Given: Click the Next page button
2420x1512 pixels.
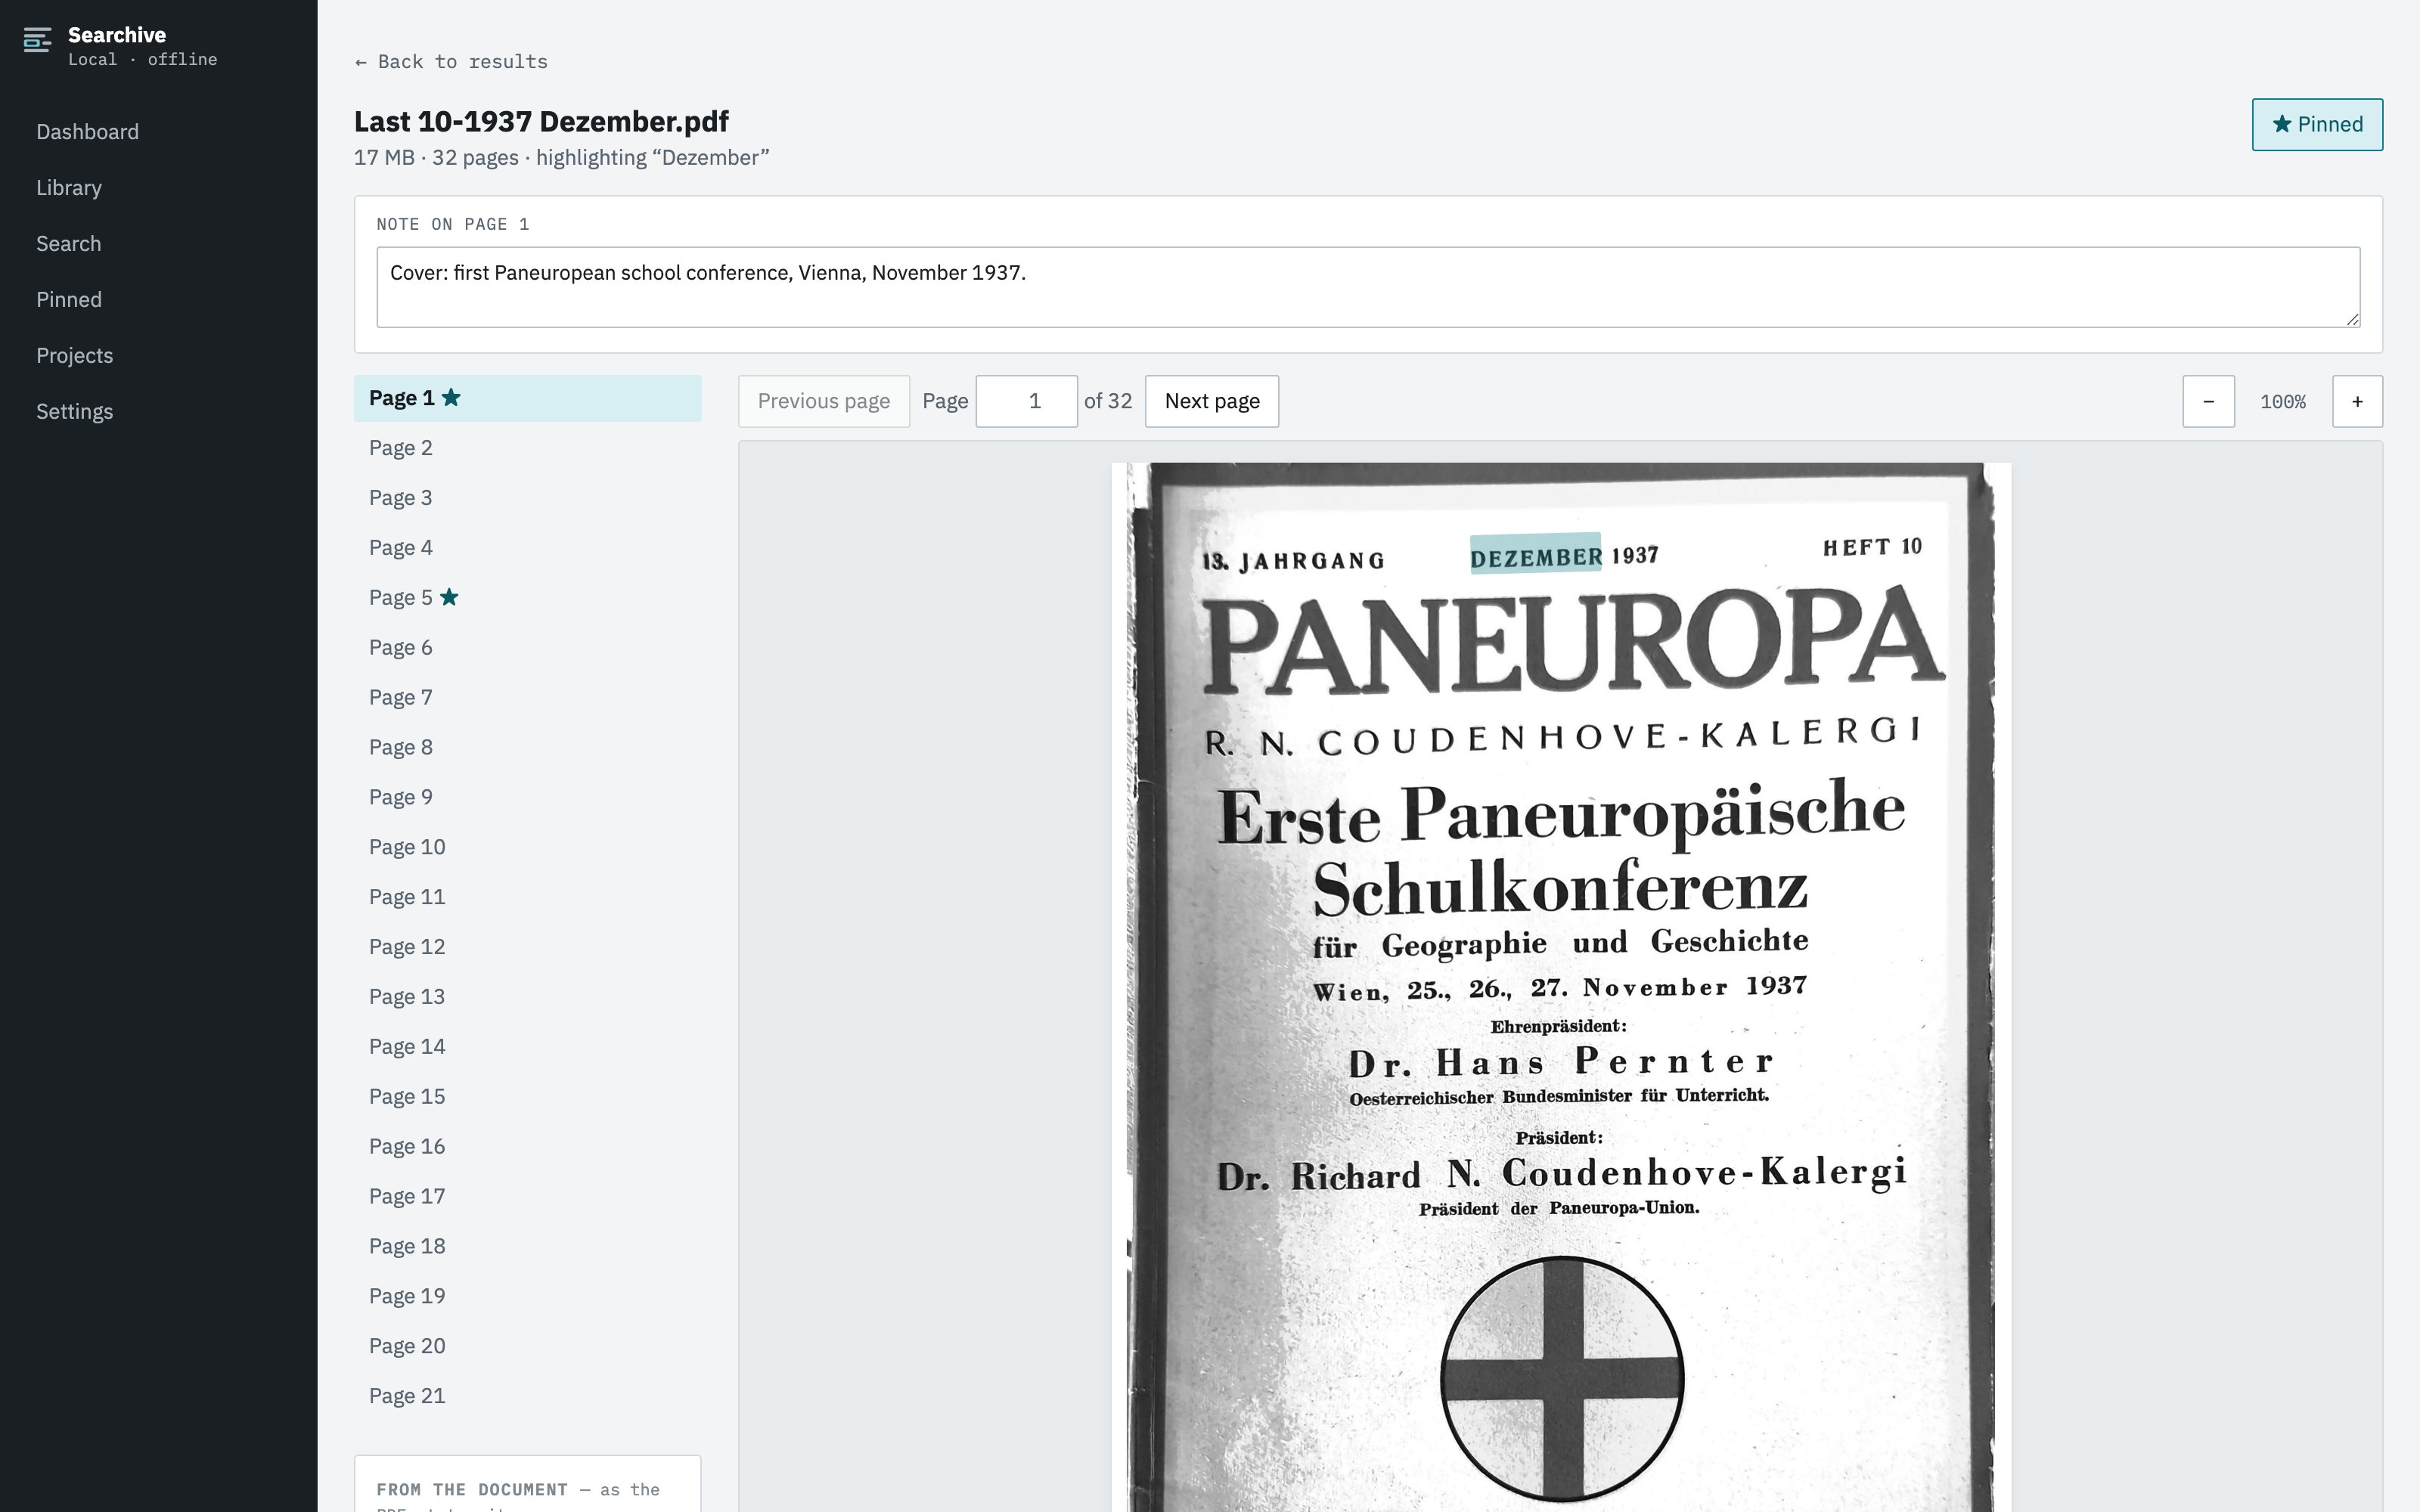Looking at the screenshot, I should (x=1211, y=401).
